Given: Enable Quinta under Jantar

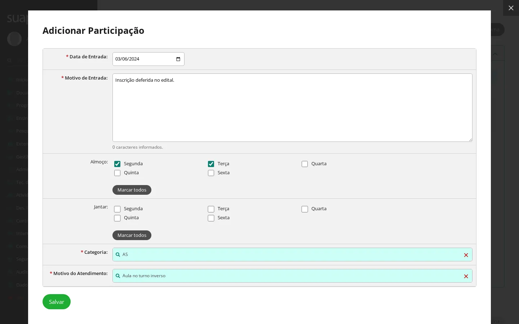Looking at the screenshot, I should pyautogui.click(x=117, y=218).
